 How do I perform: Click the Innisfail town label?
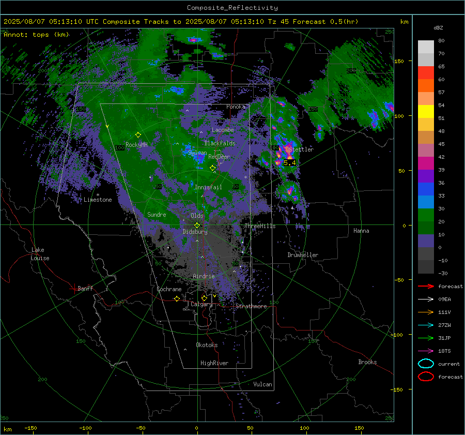coord(208,187)
